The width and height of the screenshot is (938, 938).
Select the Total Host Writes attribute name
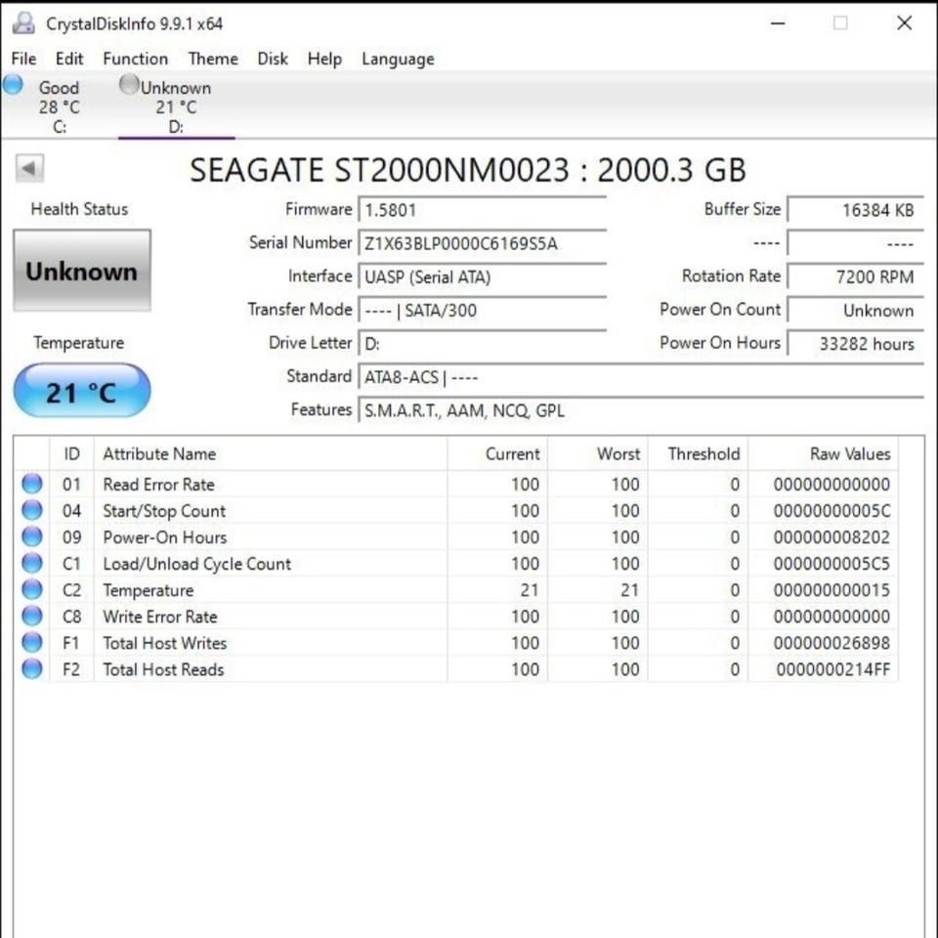point(164,643)
